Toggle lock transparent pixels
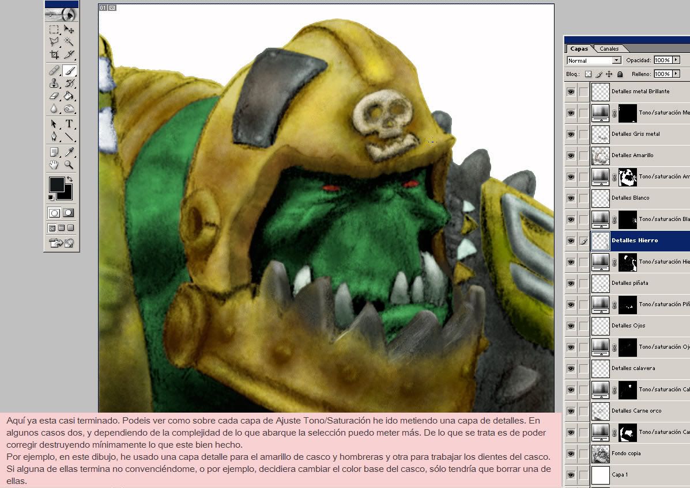This screenshot has height=488, width=690. (588, 74)
